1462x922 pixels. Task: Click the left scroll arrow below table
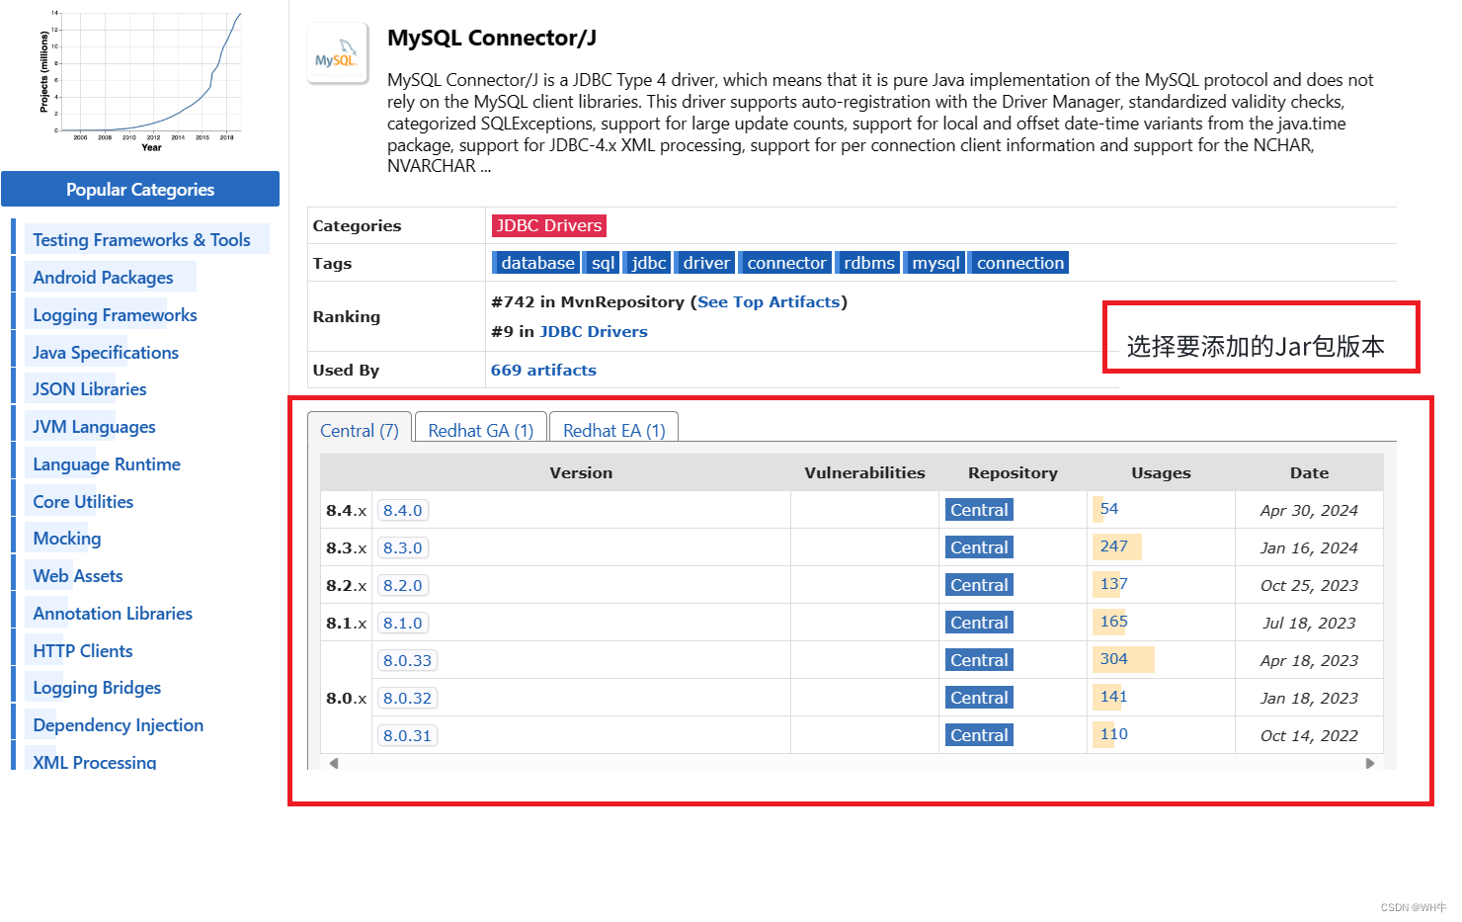click(x=334, y=763)
